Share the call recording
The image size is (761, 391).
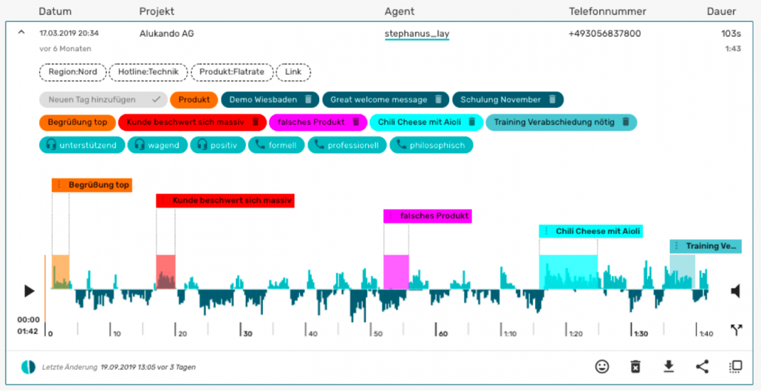click(x=703, y=367)
